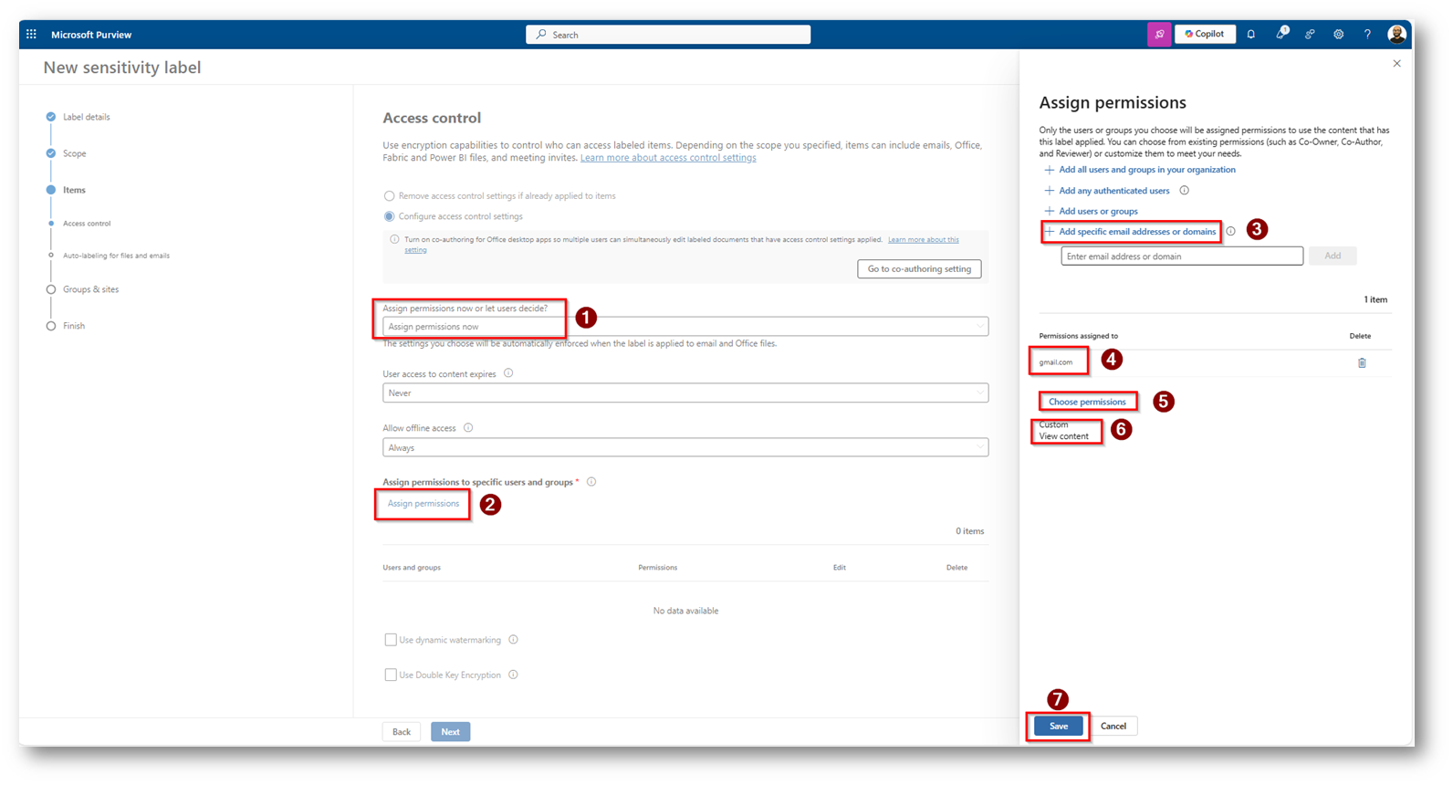Image resolution: width=1453 pixels, height=785 pixels.
Task: Click the Assign permissions link
Action: [423, 504]
